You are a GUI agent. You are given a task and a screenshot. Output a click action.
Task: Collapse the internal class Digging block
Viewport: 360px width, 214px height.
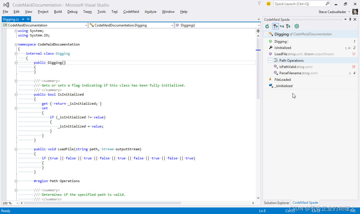coord(16,53)
